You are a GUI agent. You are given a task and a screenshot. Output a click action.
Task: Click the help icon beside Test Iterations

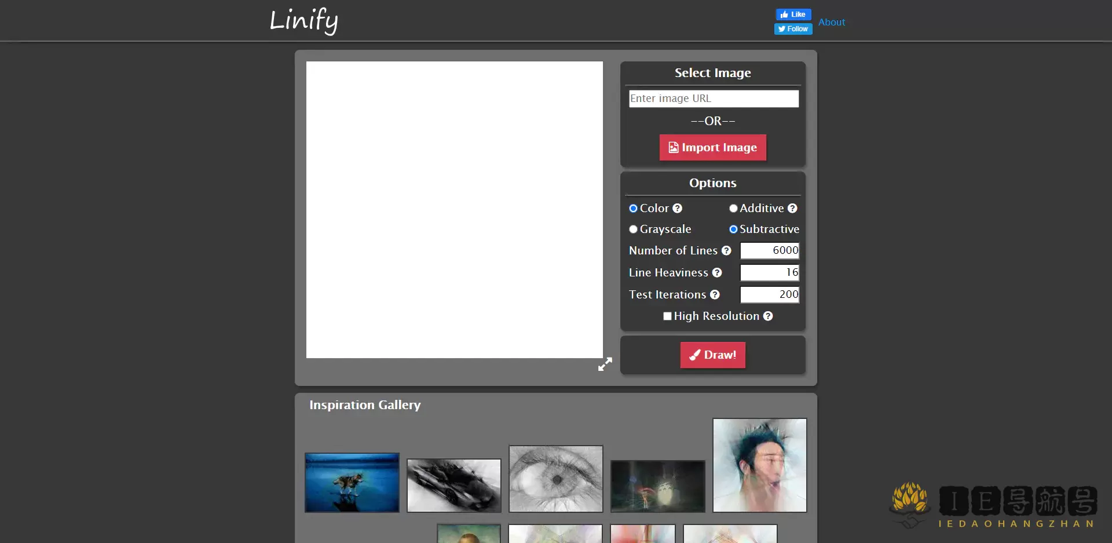pyautogui.click(x=715, y=294)
